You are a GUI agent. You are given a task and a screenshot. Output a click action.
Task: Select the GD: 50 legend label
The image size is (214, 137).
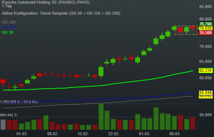tap(8, 33)
